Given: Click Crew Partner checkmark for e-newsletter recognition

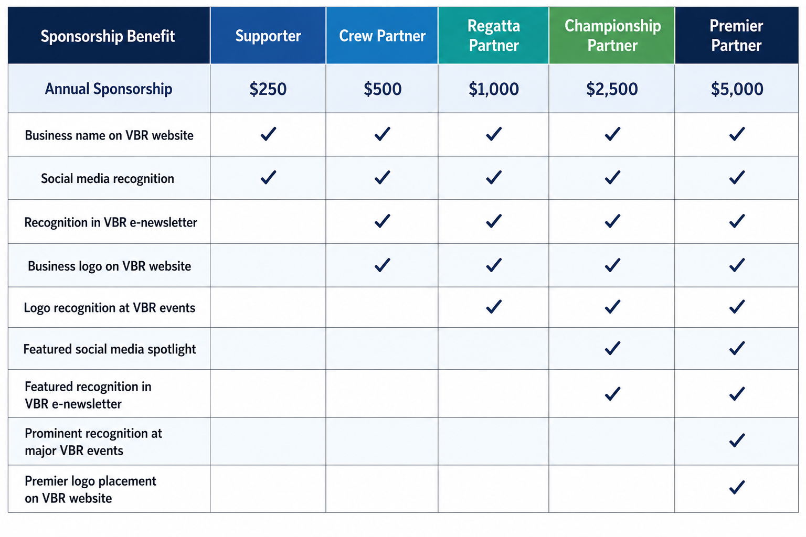Looking at the screenshot, I should click(382, 221).
